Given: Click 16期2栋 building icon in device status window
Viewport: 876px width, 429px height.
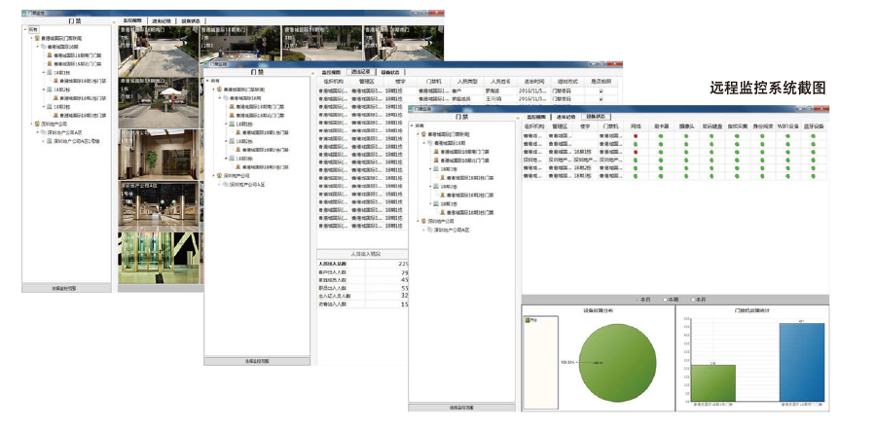Looking at the screenshot, I should (x=437, y=187).
